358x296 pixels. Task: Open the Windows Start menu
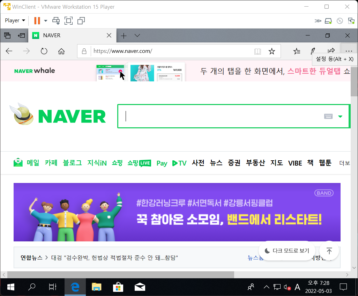[10, 287]
